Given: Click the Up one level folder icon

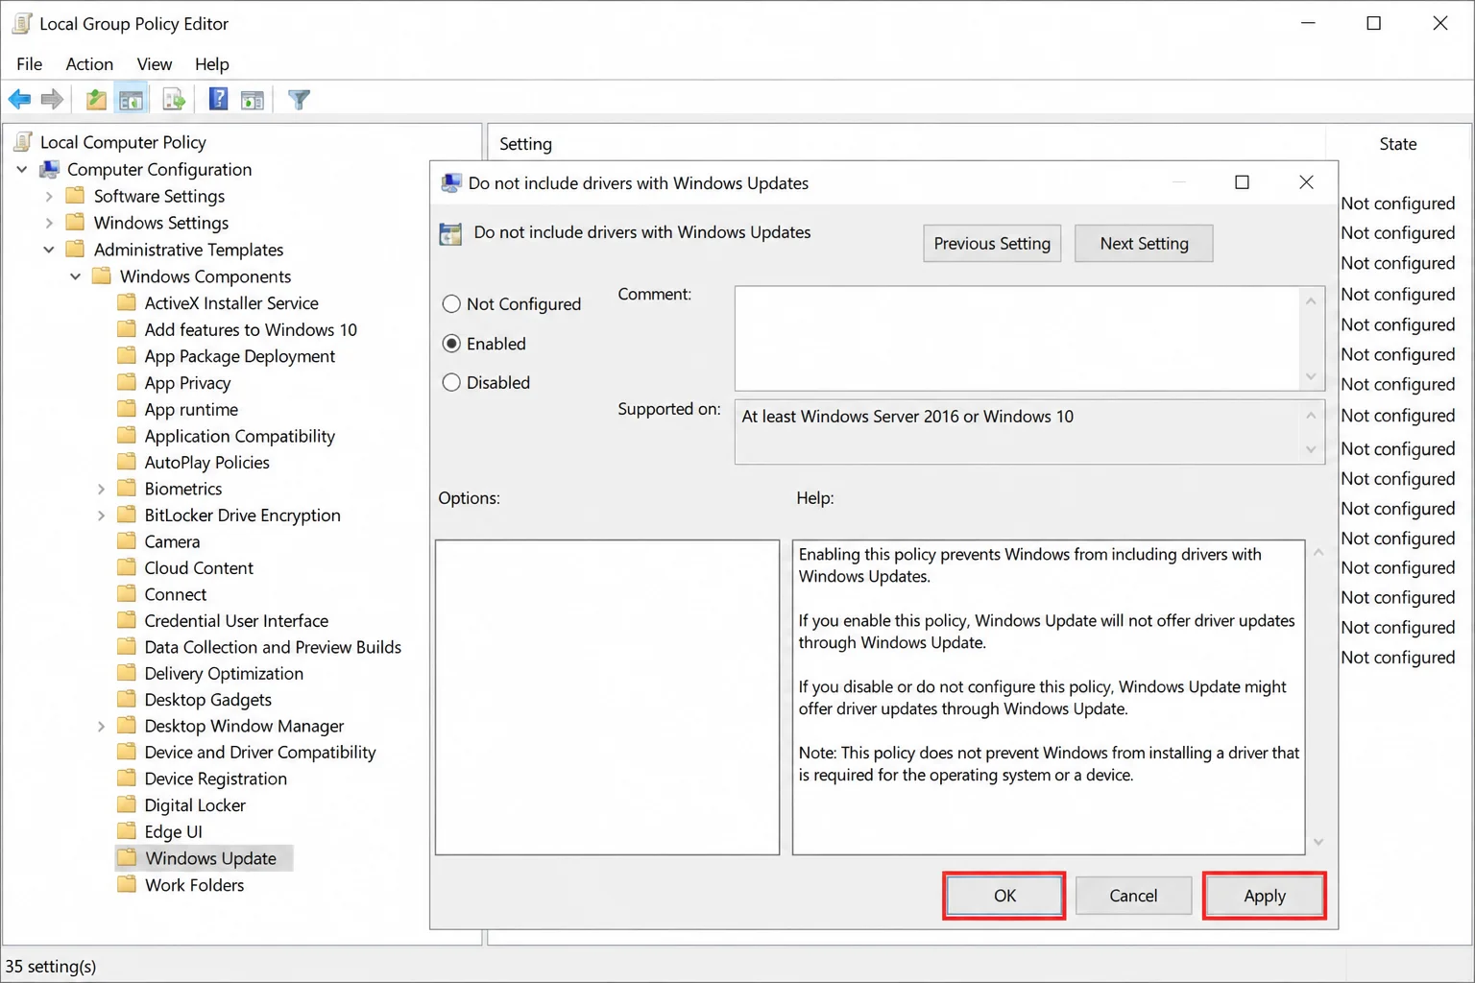Looking at the screenshot, I should point(96,99).
